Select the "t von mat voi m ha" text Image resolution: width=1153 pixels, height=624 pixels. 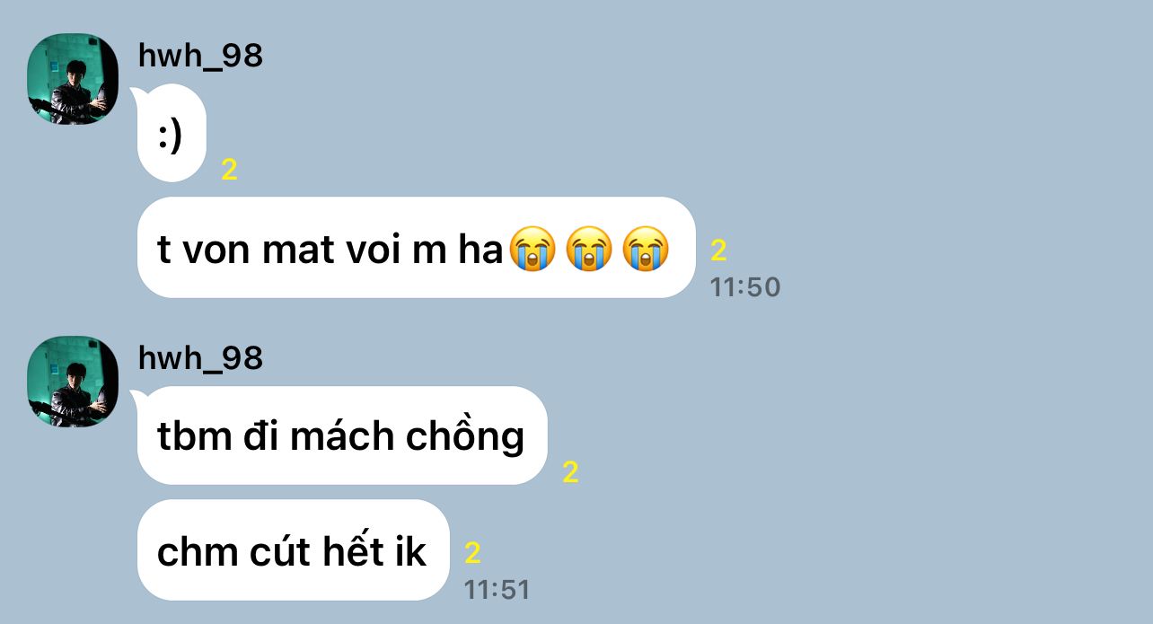(x=330, y=250)
